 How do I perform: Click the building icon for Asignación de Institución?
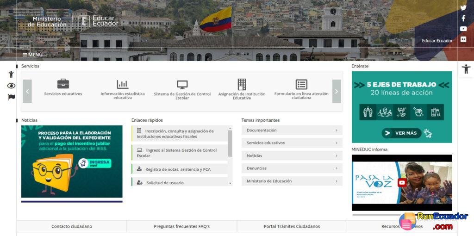(x=242, y=84)
